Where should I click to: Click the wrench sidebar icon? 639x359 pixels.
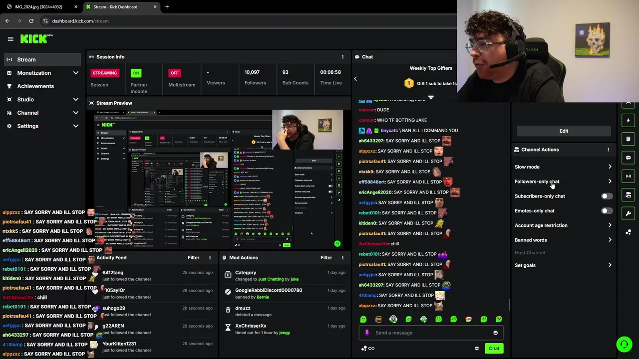point(629,213)
